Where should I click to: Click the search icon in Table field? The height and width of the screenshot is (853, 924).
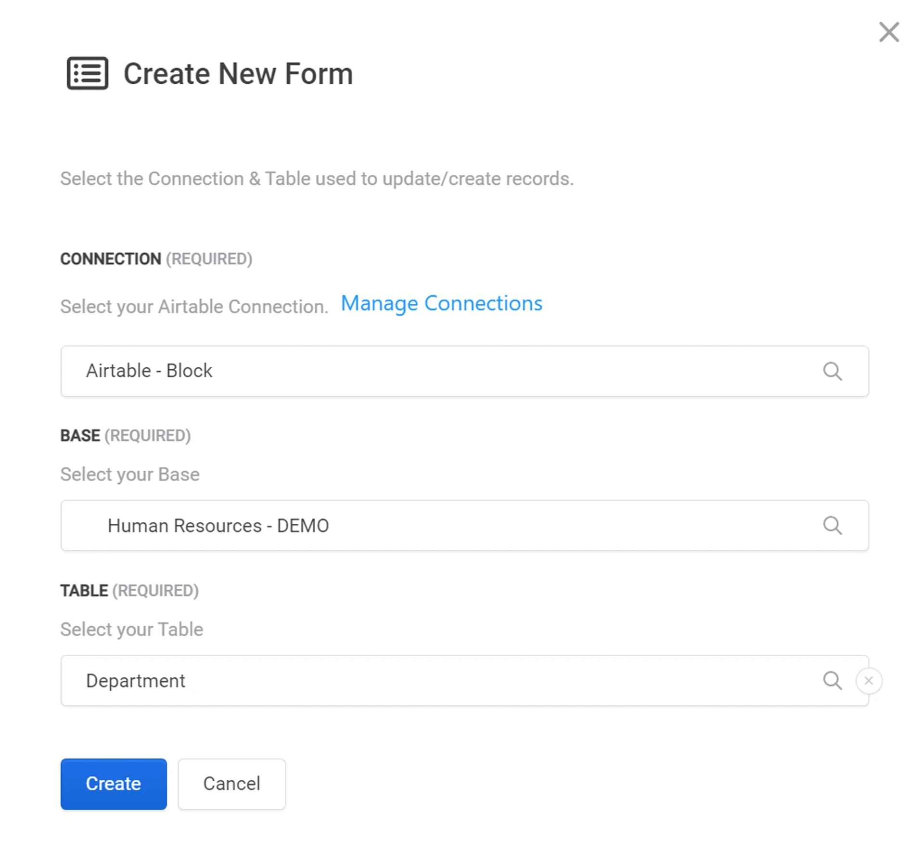832,680
